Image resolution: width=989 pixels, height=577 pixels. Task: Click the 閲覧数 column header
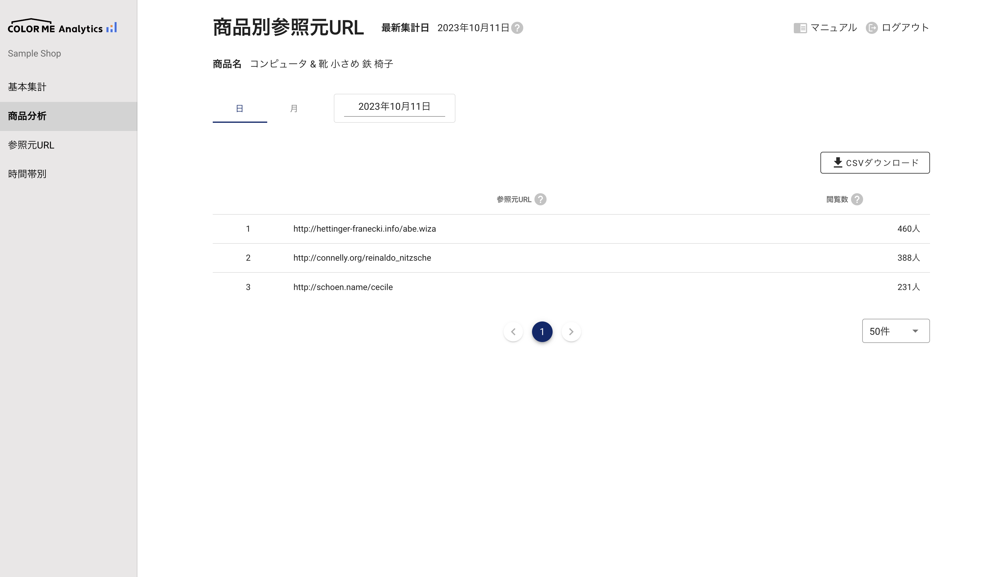coord(837,199)
